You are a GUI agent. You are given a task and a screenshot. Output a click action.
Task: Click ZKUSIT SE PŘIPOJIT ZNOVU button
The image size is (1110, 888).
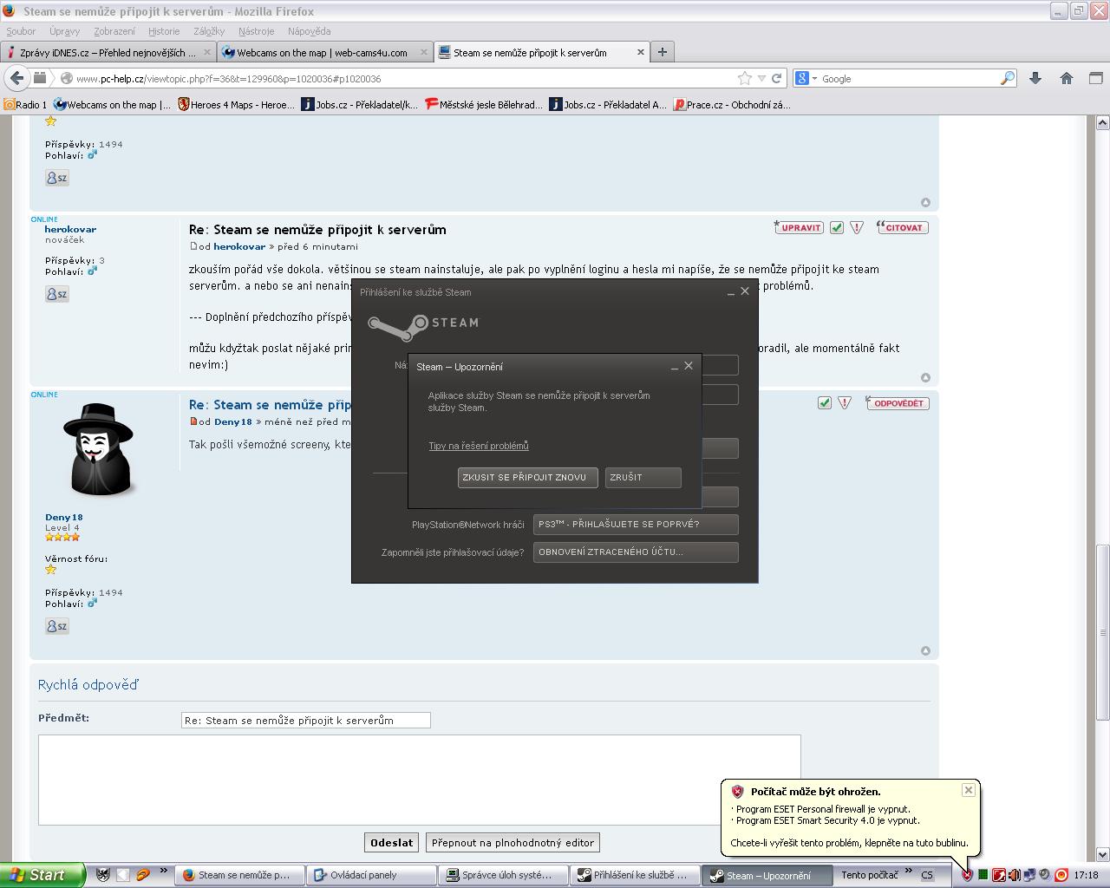pos(528,478)
